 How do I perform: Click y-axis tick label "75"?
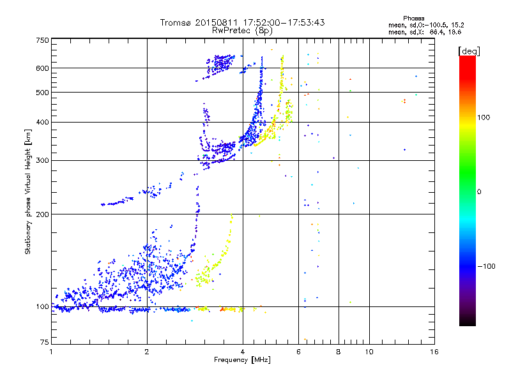click(45, 342)
